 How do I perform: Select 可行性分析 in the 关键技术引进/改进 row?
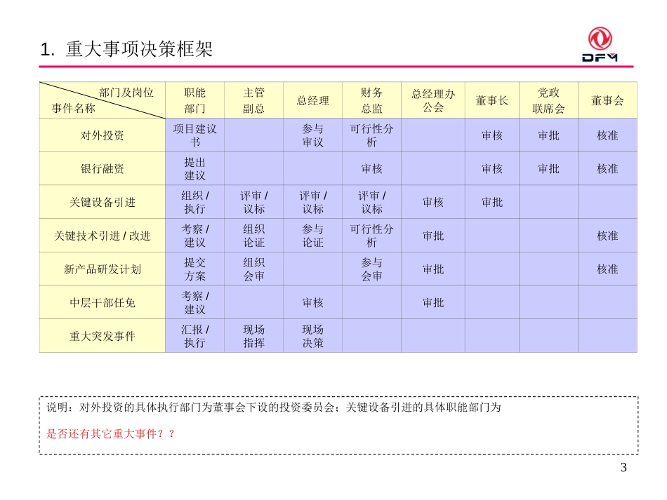[372, 236]
